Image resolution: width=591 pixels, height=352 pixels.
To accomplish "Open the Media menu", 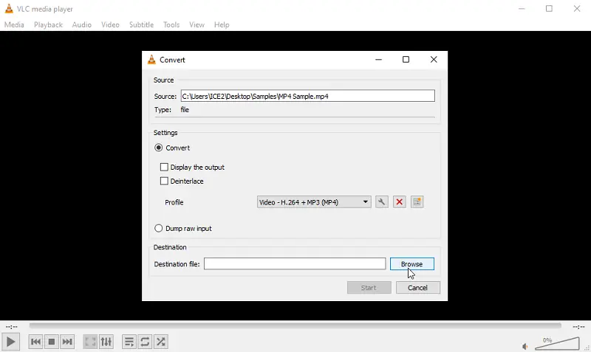I will (14, 25).
